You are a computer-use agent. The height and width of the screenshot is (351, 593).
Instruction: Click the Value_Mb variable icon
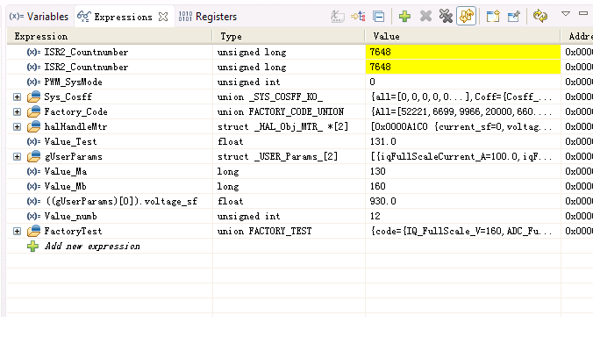(x=33, y=186)
